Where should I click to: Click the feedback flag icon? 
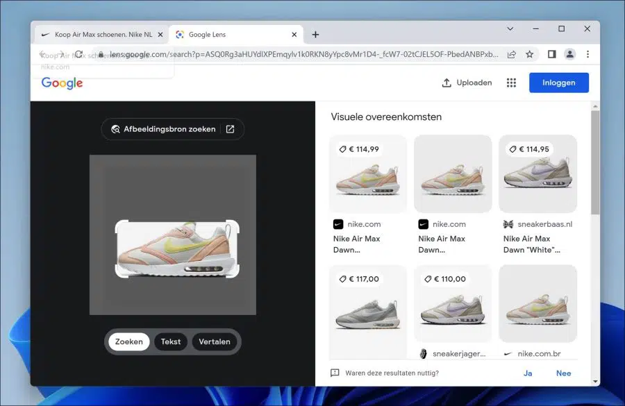(335, 373)
